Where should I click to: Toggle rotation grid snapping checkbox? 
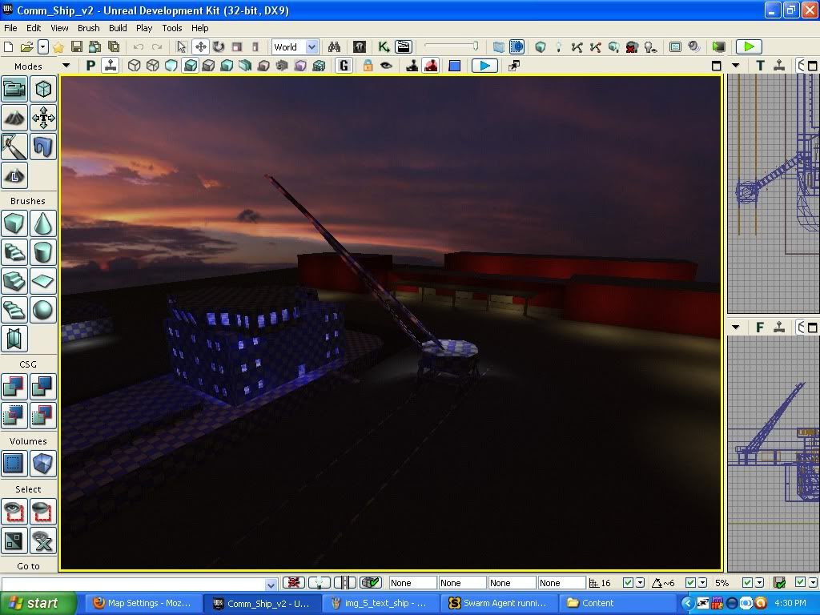pos(690,583)
